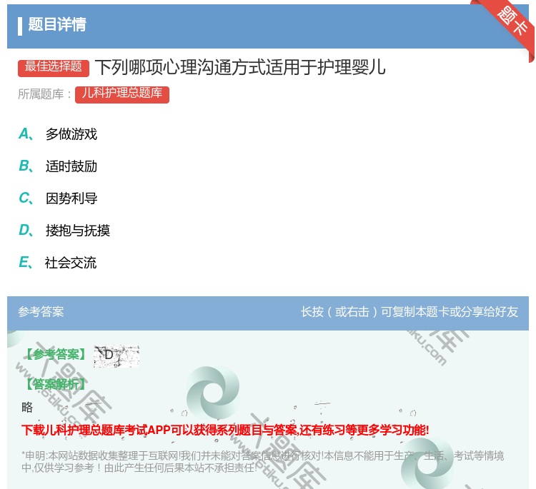Viewport: 536px width, 489px height.
Task: Click the 长按（或右击）copy and share hint
Action: click(x=410, y=312)
